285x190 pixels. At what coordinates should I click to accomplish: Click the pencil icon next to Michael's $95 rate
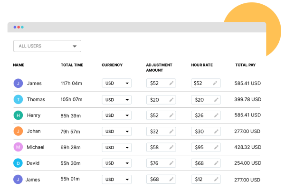coord(216,147)
